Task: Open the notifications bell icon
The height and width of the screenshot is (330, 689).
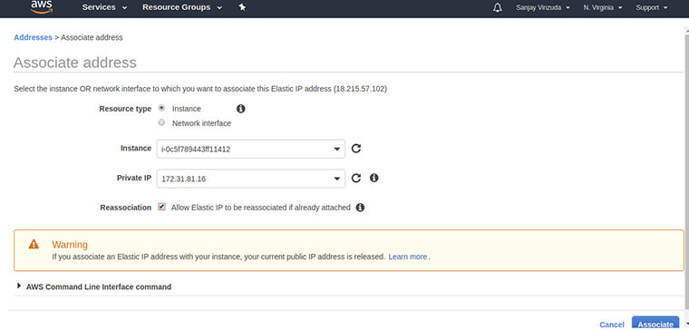Action: pos(498,8)
